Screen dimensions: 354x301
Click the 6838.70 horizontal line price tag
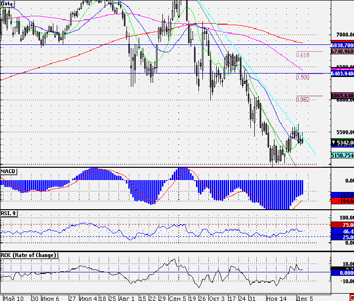(343, 45)
